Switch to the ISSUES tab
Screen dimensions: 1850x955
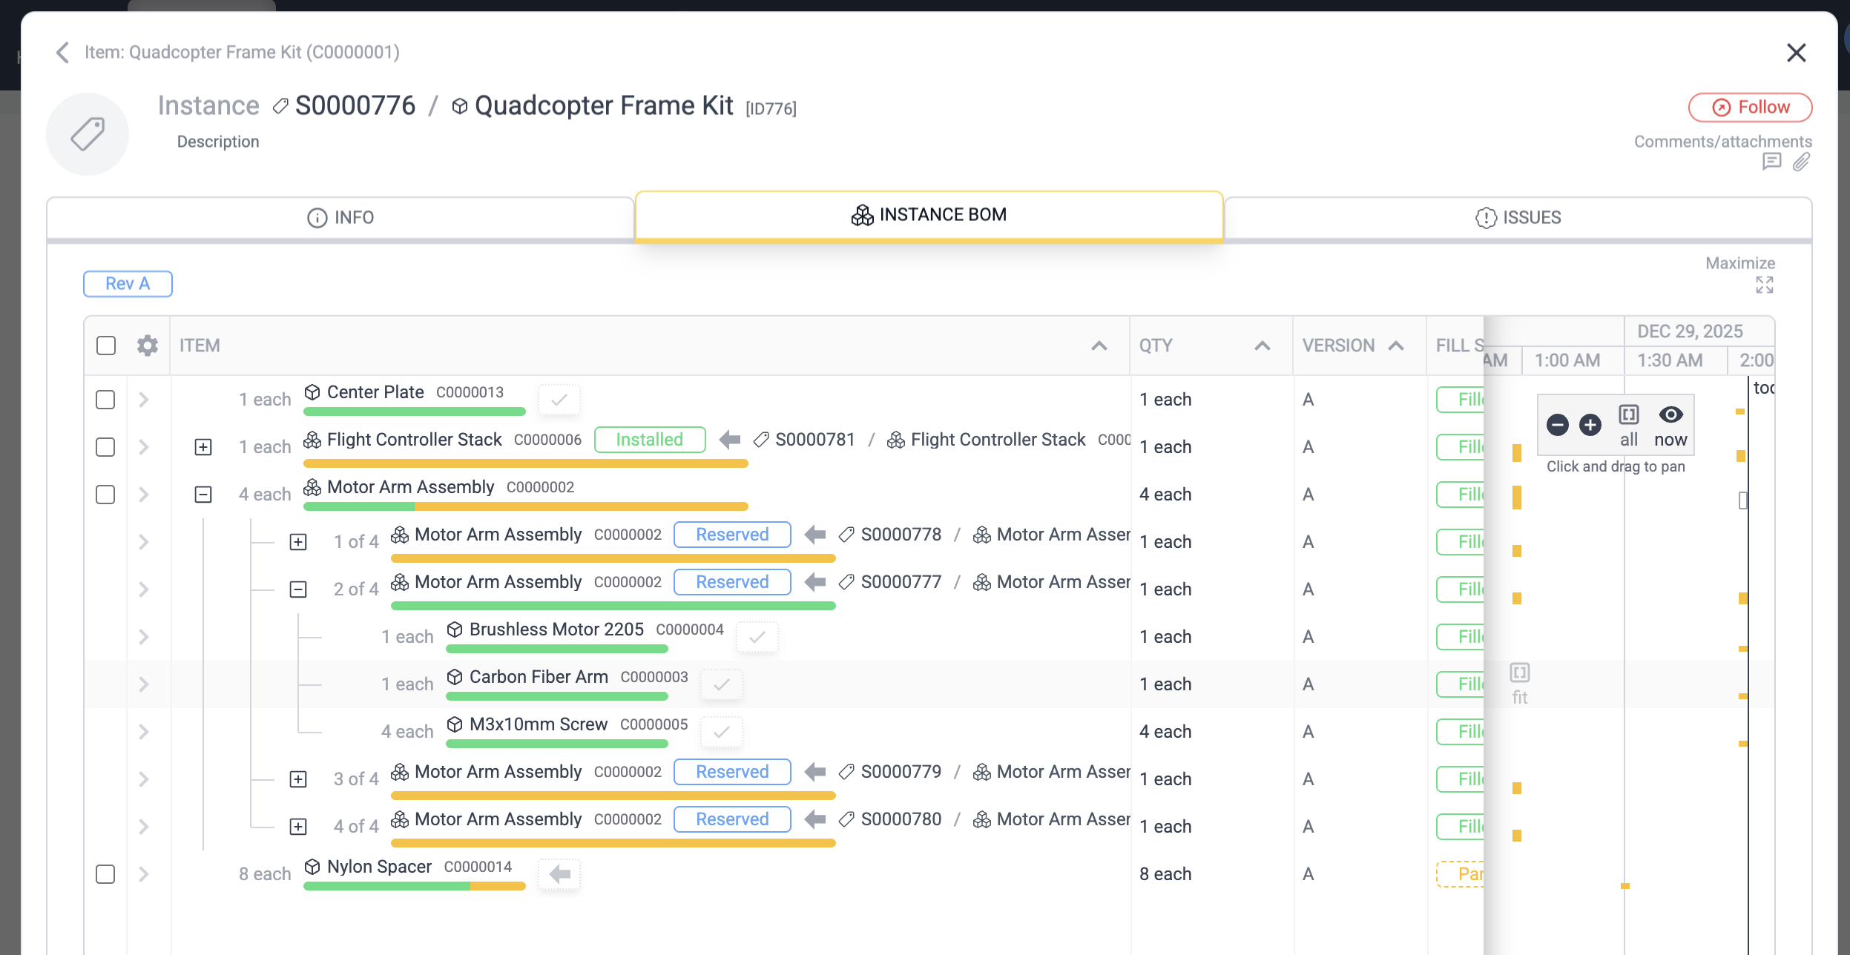tap(1518, 217)
